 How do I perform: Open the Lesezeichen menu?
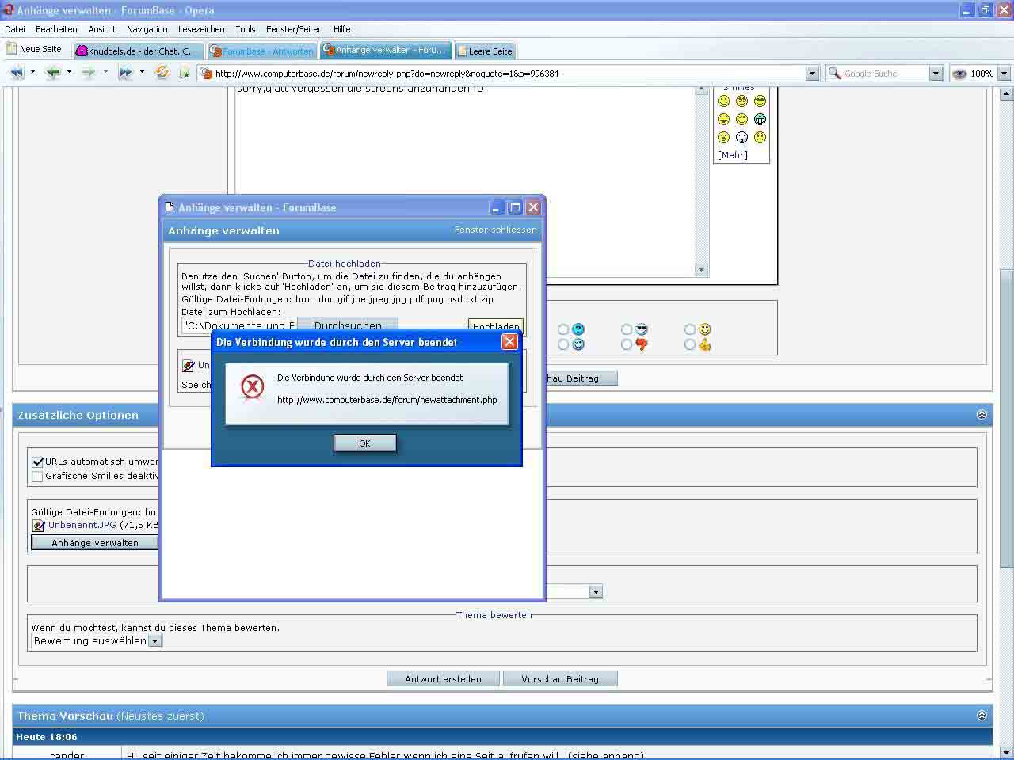[x=201, y=29]
